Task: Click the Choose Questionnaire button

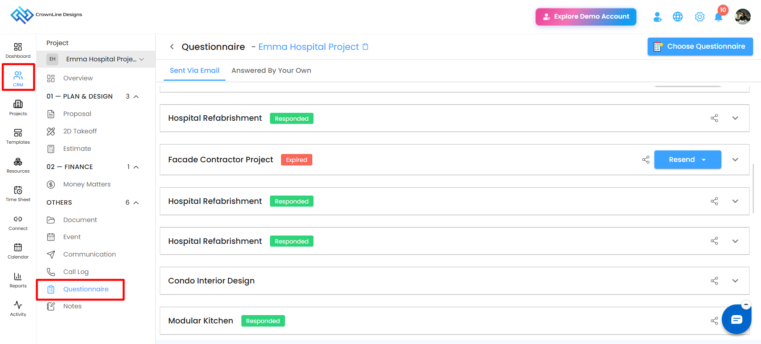Action: point(700,46)
